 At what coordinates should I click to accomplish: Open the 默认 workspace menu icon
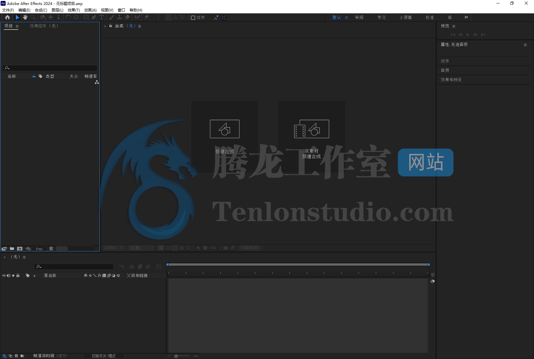point(347,18)
